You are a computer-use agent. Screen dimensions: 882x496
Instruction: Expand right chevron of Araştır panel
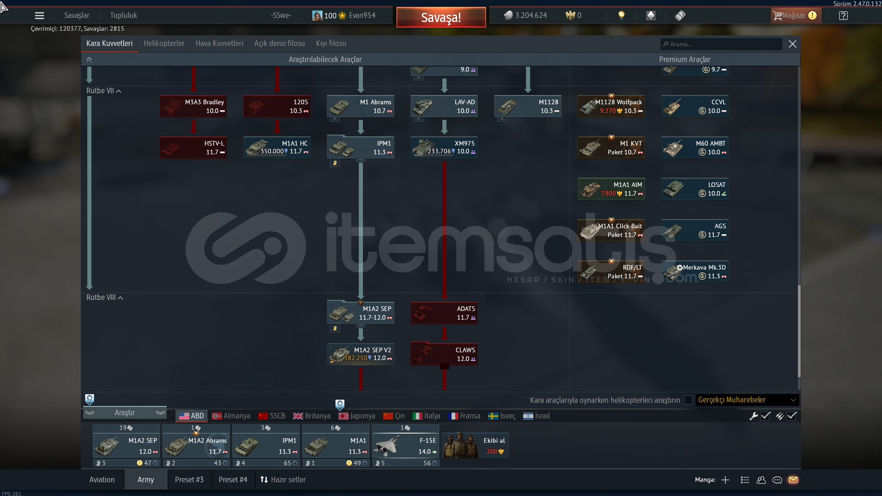160,412
